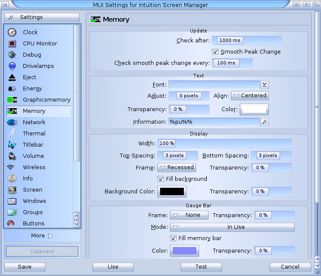Open the Gauge Bar Frame None dropdown

[189, 215]
